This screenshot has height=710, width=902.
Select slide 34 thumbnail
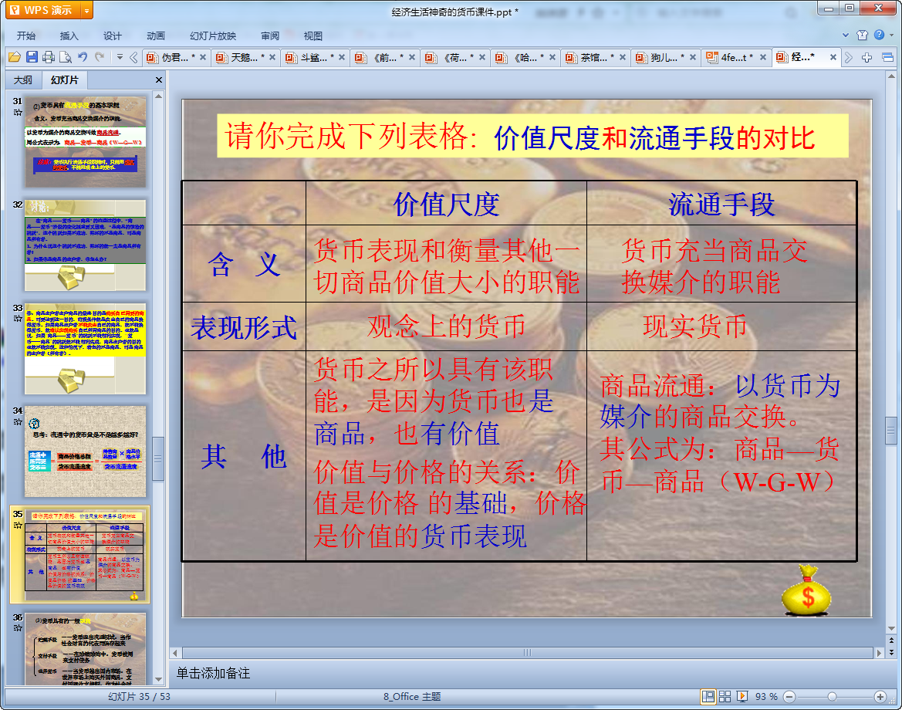(85, 451)
